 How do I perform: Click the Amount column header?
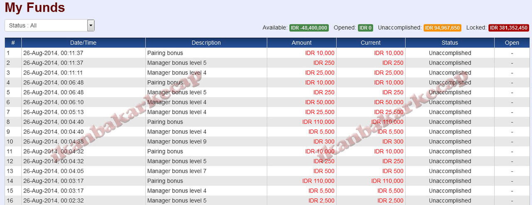pos(301,43)
